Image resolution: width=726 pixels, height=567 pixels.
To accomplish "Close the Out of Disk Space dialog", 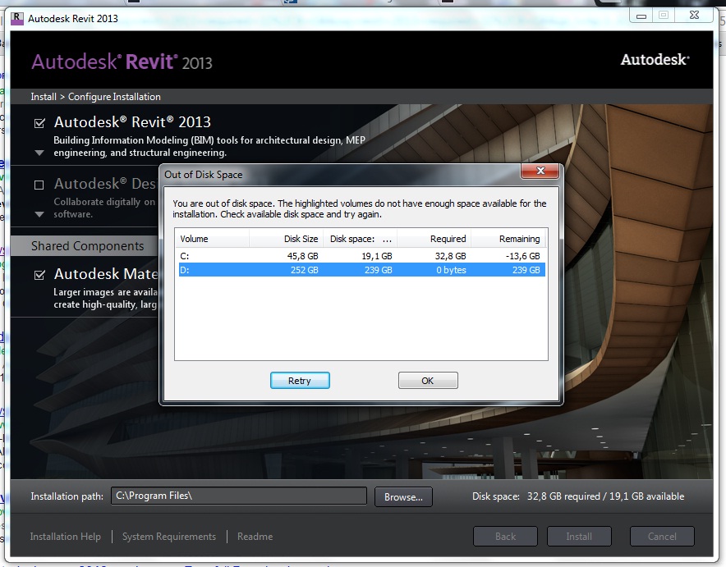I will (540, 171).
